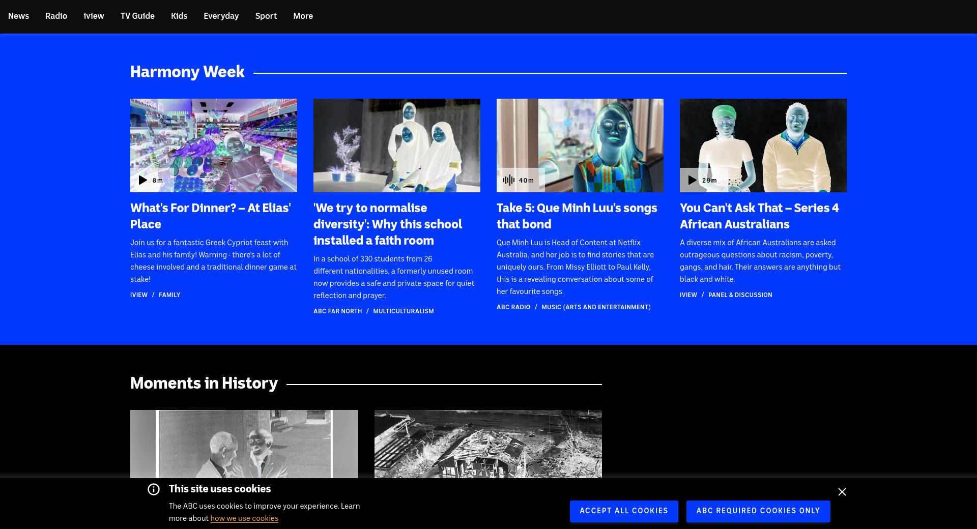Click the Netflix Australia description text
This screenshot has height=529, width=977.
[576, 267]
